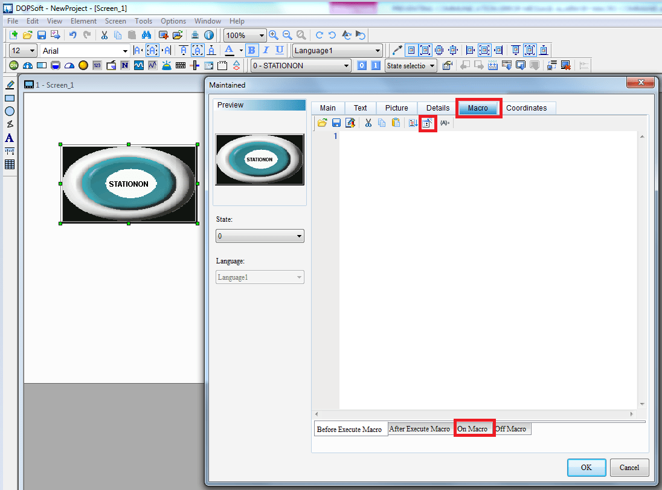Screen dimensions: 662x490
Task: Open the Language1 dropdown
Action: pos(336,50)
